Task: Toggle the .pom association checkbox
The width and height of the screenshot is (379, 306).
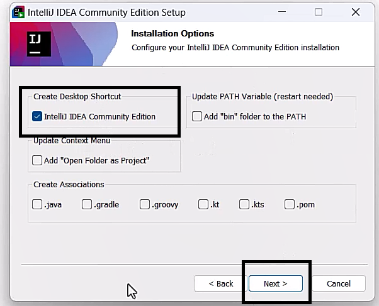Action: coord(290,204)
